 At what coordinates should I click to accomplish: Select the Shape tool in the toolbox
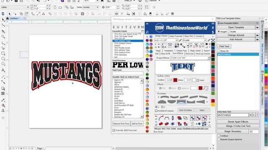3,25
